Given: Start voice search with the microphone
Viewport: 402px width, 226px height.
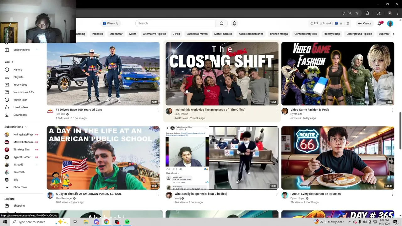Looking at the screenshot, I should pyautogui.click(x=234, y=23).
